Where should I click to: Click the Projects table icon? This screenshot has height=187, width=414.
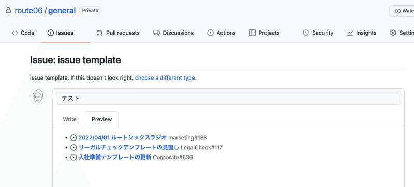253,33
